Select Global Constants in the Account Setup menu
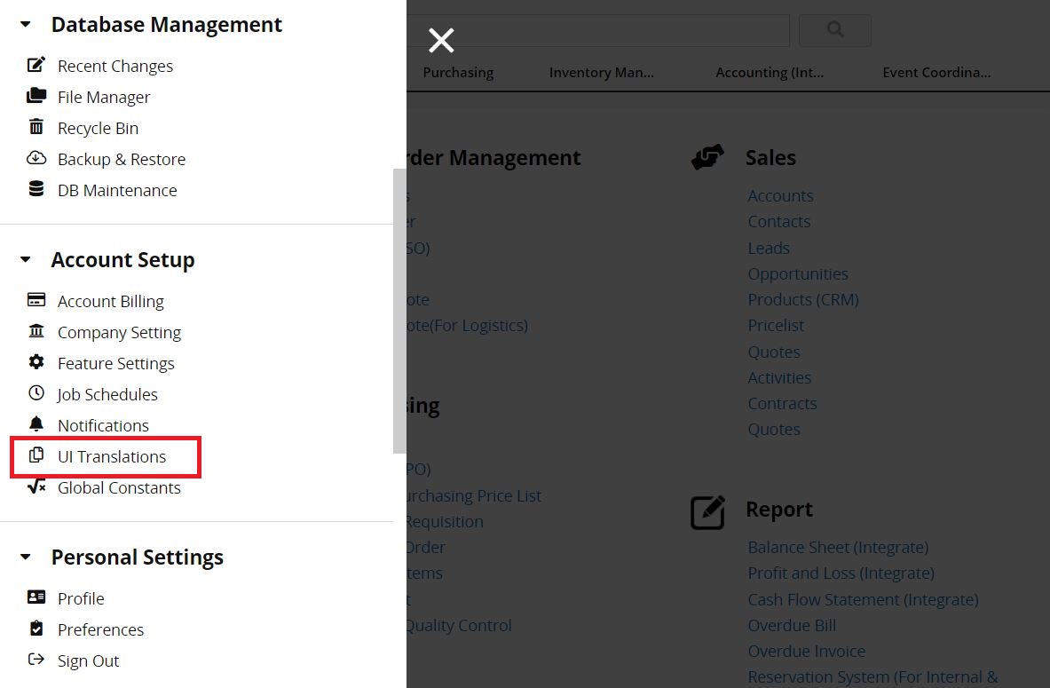The height and width of the screenshot is (688, 1050). (x=104, y=487)
